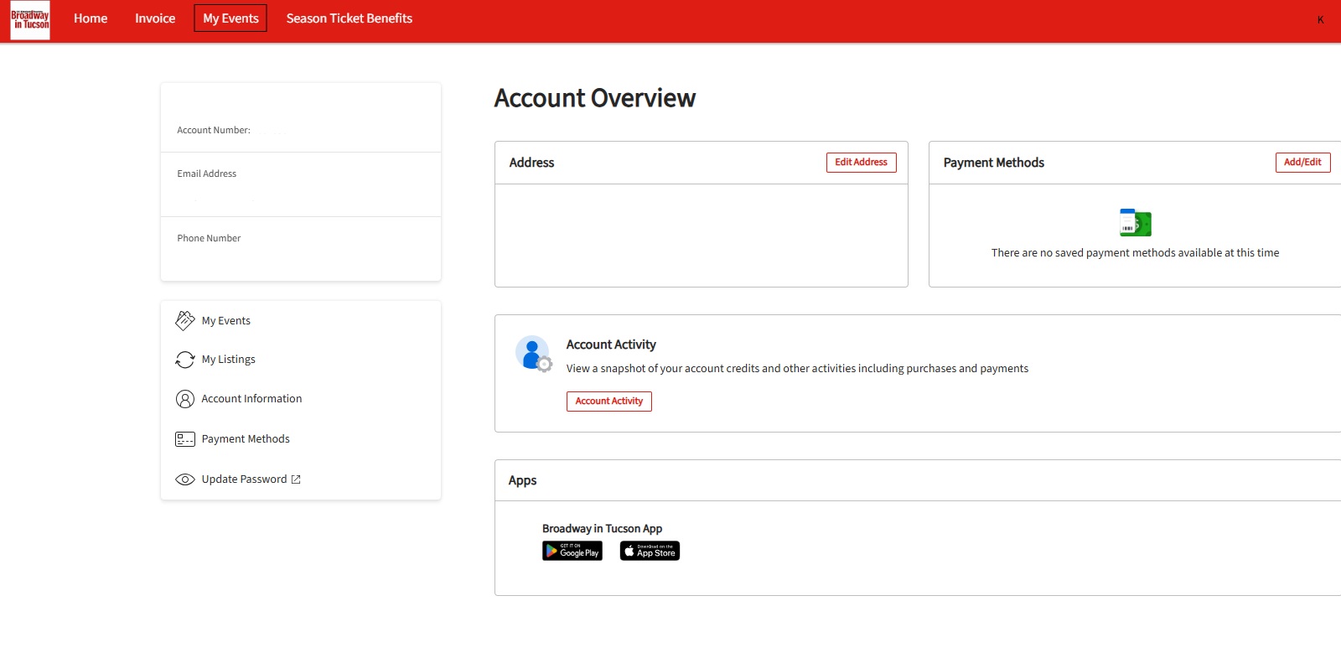Click the Broadway in Tucson logo
The width and height of the screenshot is (1341, 658).
click(x=30, y=20)
